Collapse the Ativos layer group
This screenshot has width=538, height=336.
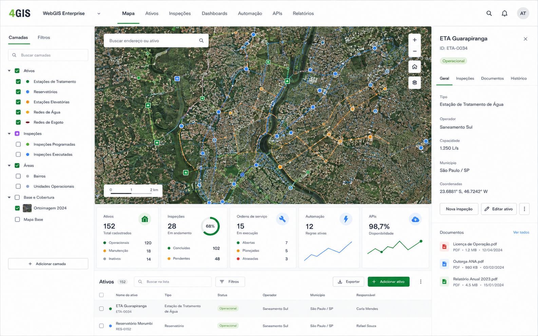(9, 71)
